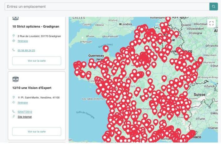
Task: Click into the 'Entrez un emplacement' field
Action: click(107, 7)
